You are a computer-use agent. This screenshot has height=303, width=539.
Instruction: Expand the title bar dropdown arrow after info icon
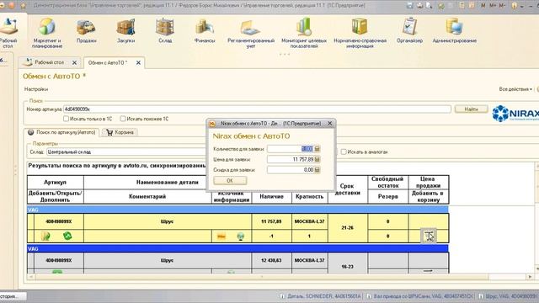pos(522,6)
